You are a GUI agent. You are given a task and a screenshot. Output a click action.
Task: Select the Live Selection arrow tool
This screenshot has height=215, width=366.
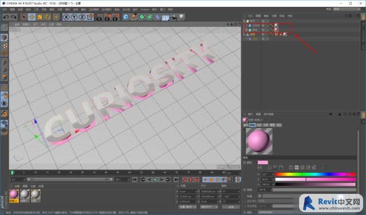pos(23,17)
